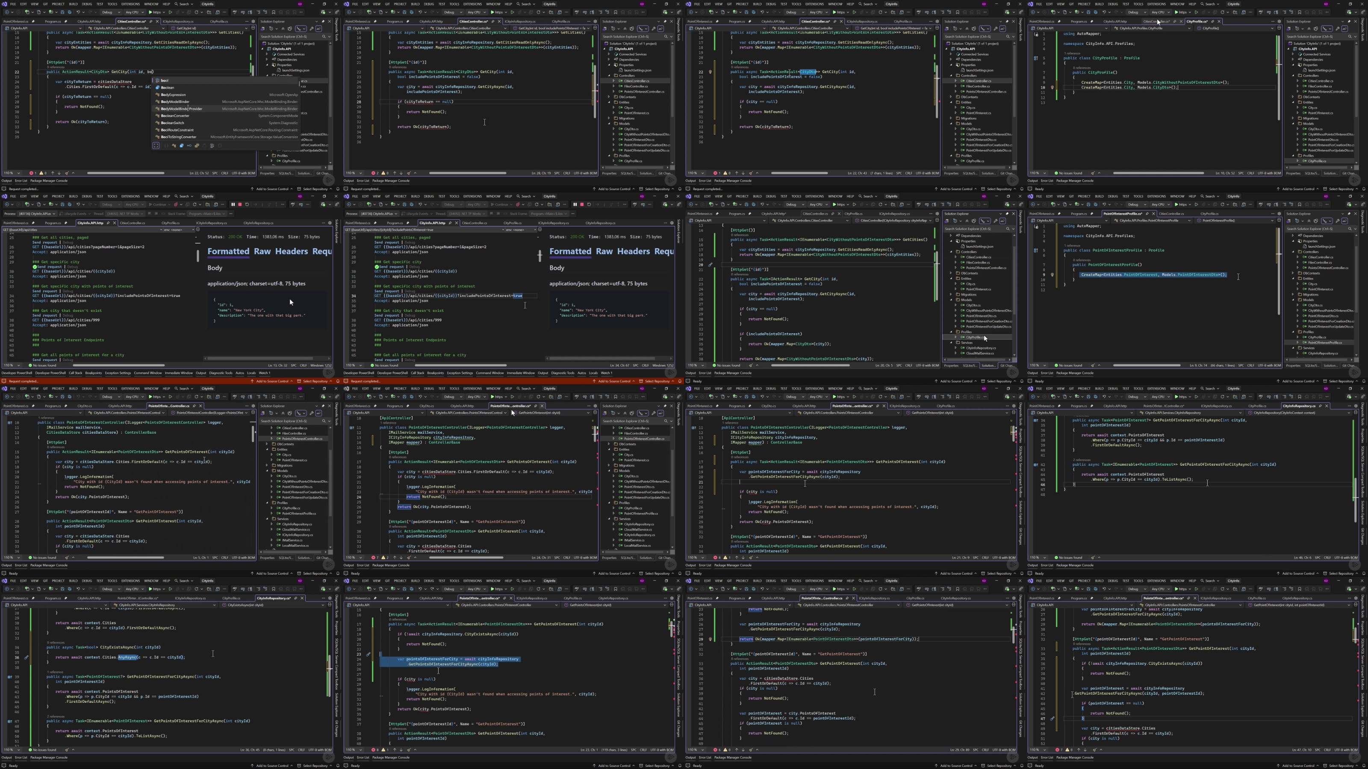This screenshot has width=1368, height=769.
Task: Toggle the interfaces filter in the IntelliSense filter bar
Action: pyautogui.click(x=189, y=146)
